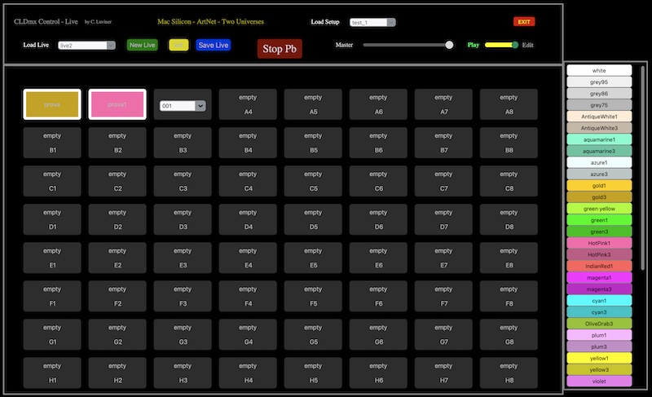Choose the aquamarine1 color swatch
The height and width of the screenshot is (397, 652).
[x=599, y=139]
